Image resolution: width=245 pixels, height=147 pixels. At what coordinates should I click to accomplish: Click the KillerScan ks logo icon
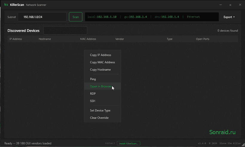(x=6, y=5)
